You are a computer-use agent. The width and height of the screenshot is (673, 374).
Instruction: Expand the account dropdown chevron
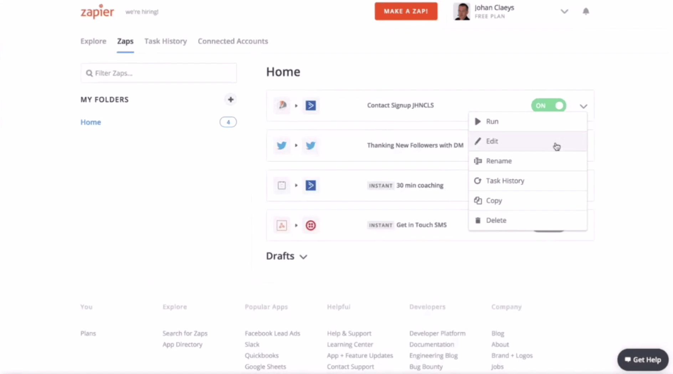564,11
